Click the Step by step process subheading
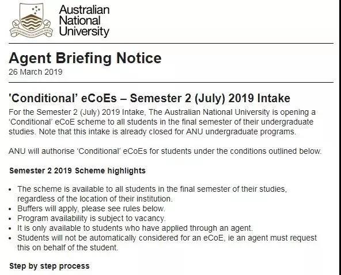341x275 pixels. [50, 266]
